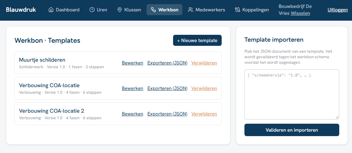Screen dimensions: 352x153
Task: Click Bewerken for Verbouwing COA-locatie
Action: 132,89
